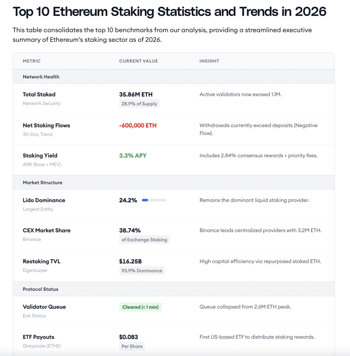Click the Top 10 Ethereum Staking Statistics heading
Image resolution: width=350 pixels, height=356 pixels.
tap(170, 12)
